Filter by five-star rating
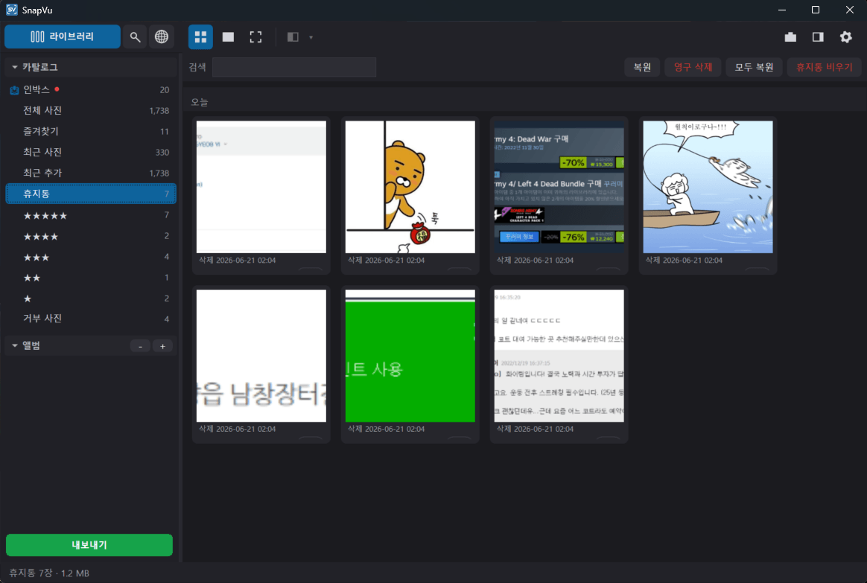Screen dimensions: 867x583 (91, 215)
